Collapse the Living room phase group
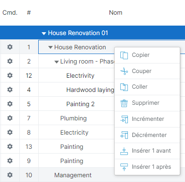Screen dimensions: 185x182 [57, 62]
